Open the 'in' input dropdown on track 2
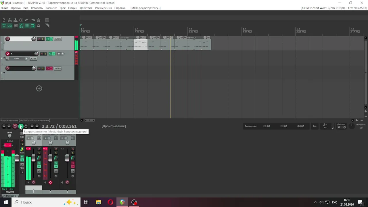Viewport: 368px width, 207px height. click(x=61, y=53)
